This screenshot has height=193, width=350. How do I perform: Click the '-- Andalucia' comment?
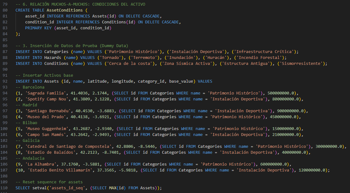(x=30, y=158)
